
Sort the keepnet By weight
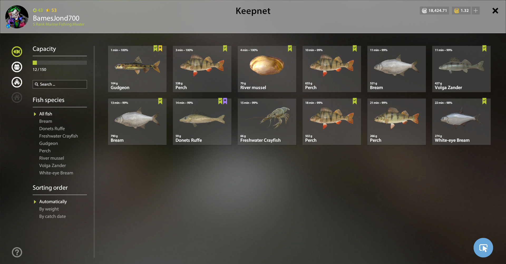point(49,209)
